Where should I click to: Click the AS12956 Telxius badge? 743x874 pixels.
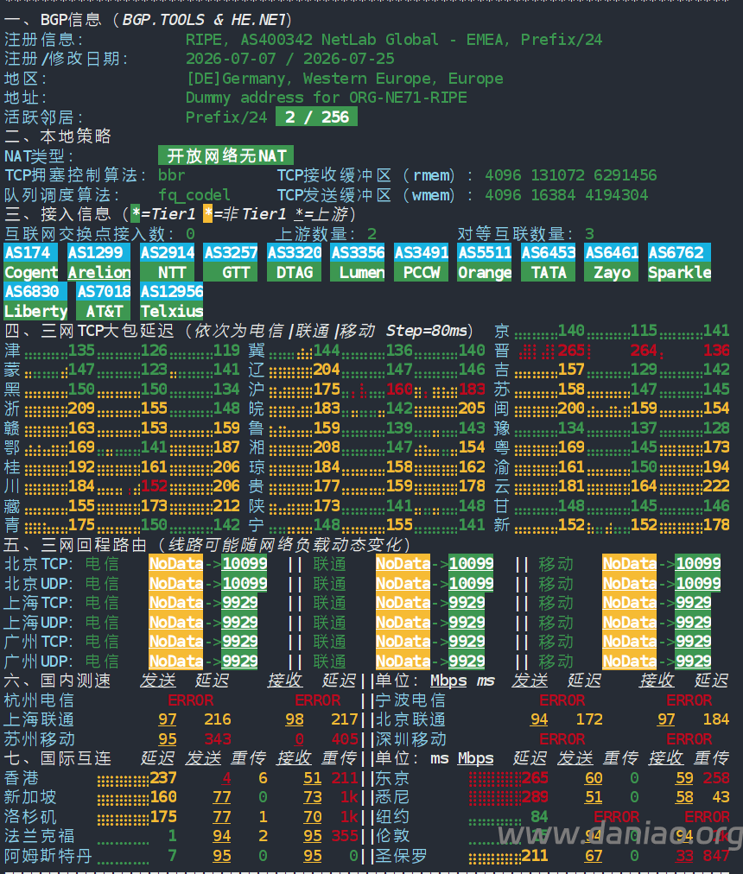[x=172, y=301]
